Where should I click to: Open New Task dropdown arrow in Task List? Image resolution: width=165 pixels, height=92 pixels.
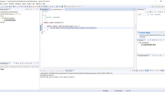148,12
